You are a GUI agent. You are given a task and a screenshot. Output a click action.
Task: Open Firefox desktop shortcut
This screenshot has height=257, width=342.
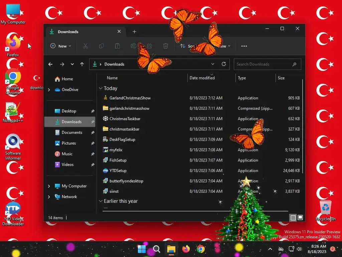pyautogui.click(x=13, y=45)
